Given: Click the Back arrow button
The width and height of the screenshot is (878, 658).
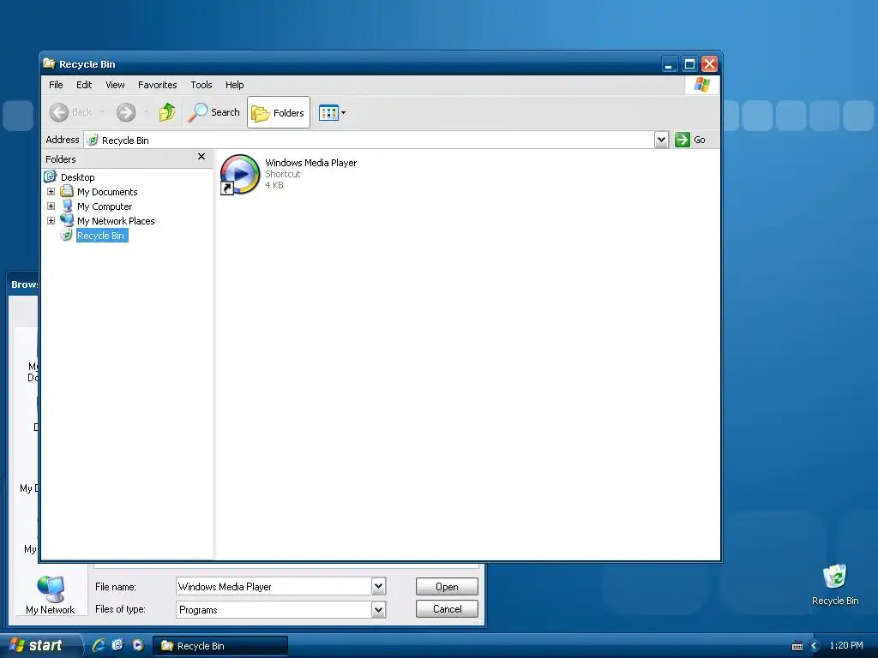Looking at the screenshot, I should coord(59,112).
